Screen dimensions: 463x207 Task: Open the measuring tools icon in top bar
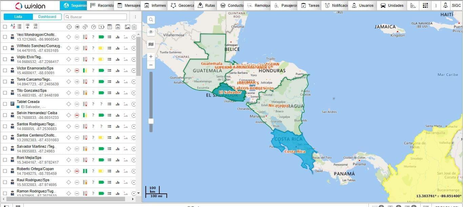click(413, 5)
